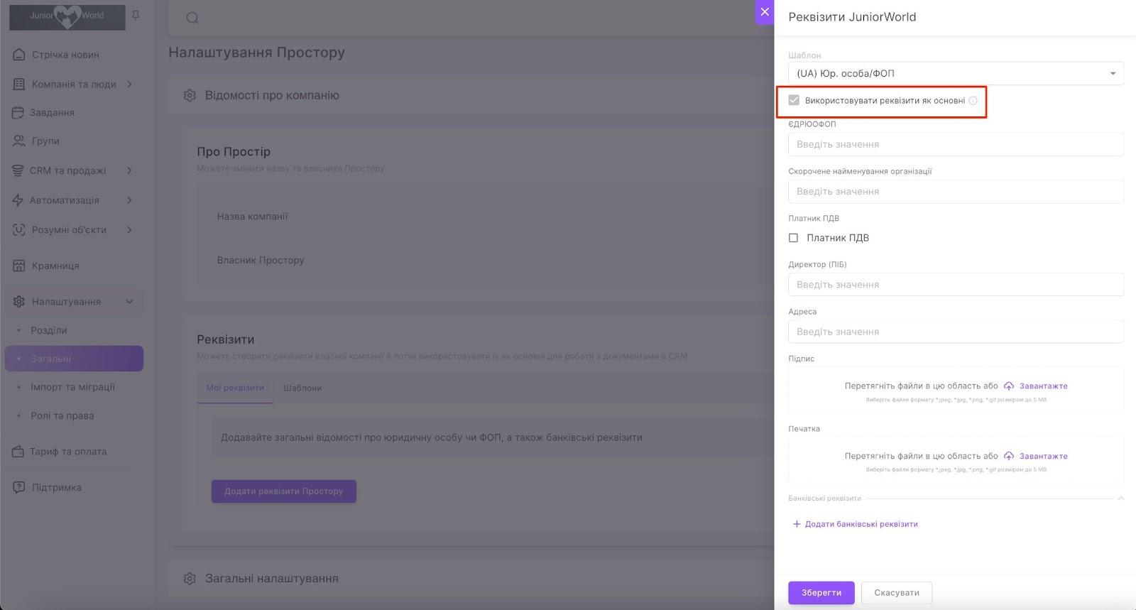Select Загальні settings subsection

pos(74,359)
